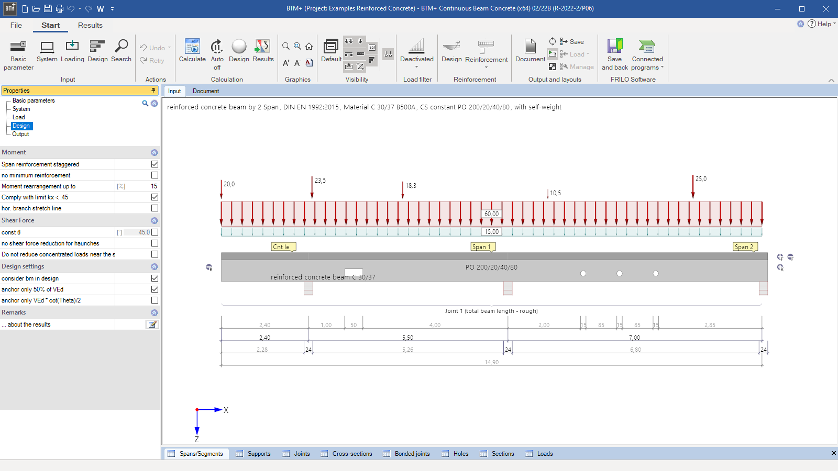
Task: Click the zoom magnifier in Graphics group
Action: 286,46
